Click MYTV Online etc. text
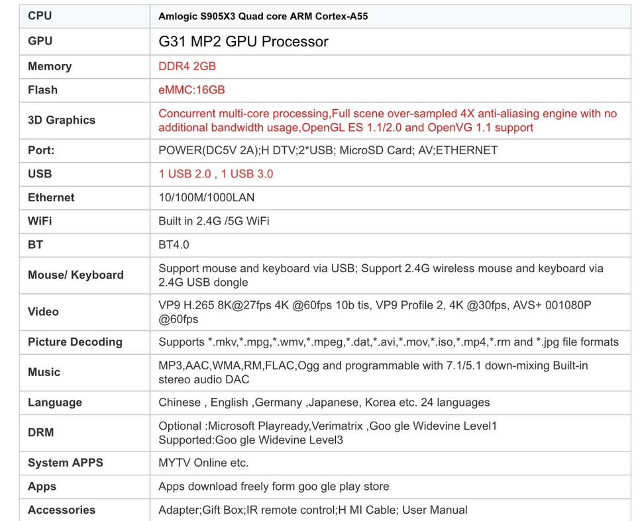 [203, 463]
